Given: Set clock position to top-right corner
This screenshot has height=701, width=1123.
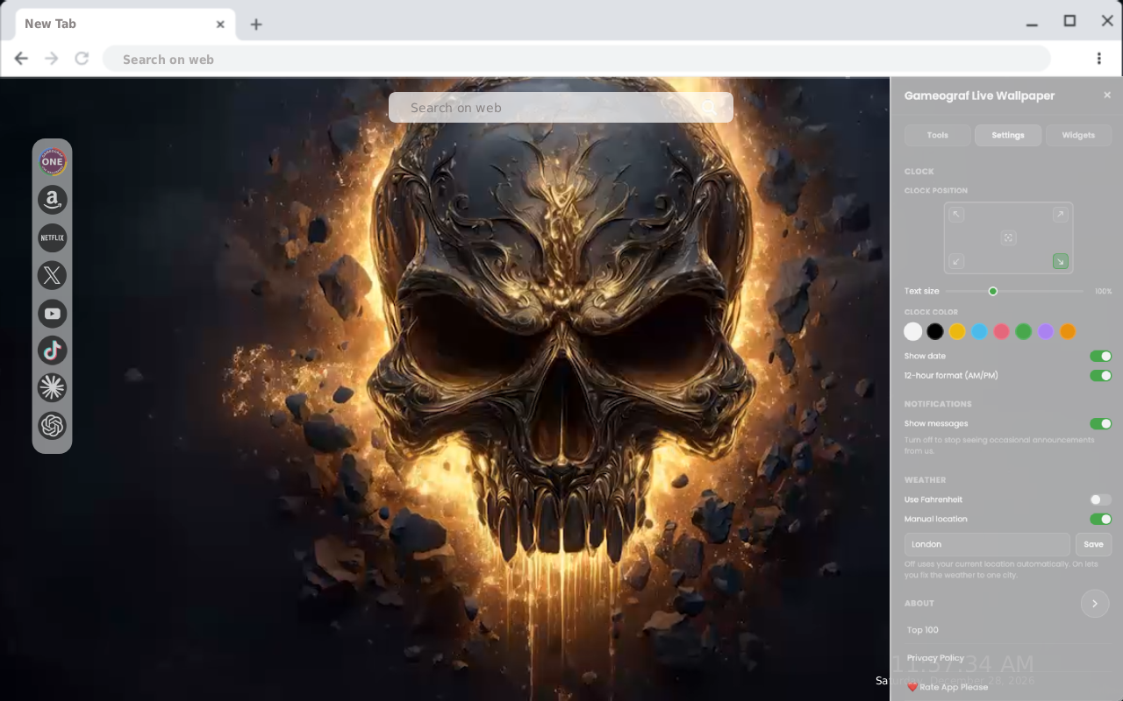Looking at the screenshot, I should pos(1060,215).
